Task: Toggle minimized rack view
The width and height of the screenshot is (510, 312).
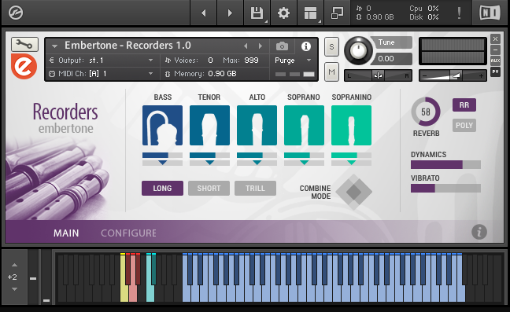Action: [x=337, y=13]
